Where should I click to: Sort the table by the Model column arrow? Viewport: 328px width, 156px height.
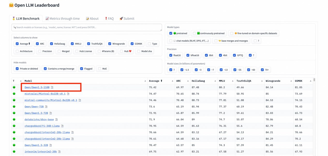point(145,81)
